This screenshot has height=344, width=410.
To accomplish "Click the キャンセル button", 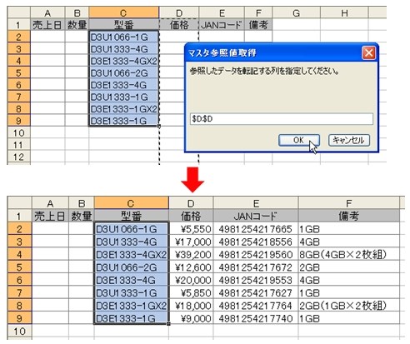I will pos(349,140).
